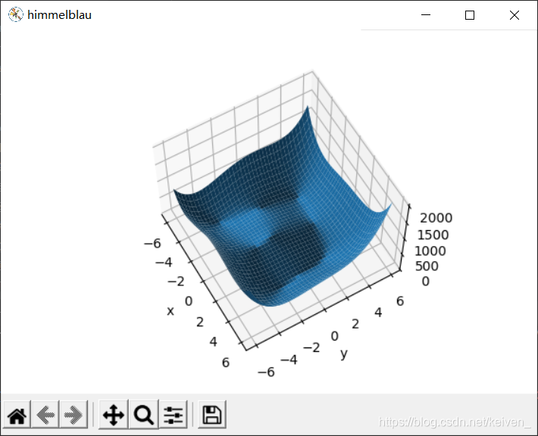Reset the plot with the Home icon
The image size is (538, 436).
[17, 415]
